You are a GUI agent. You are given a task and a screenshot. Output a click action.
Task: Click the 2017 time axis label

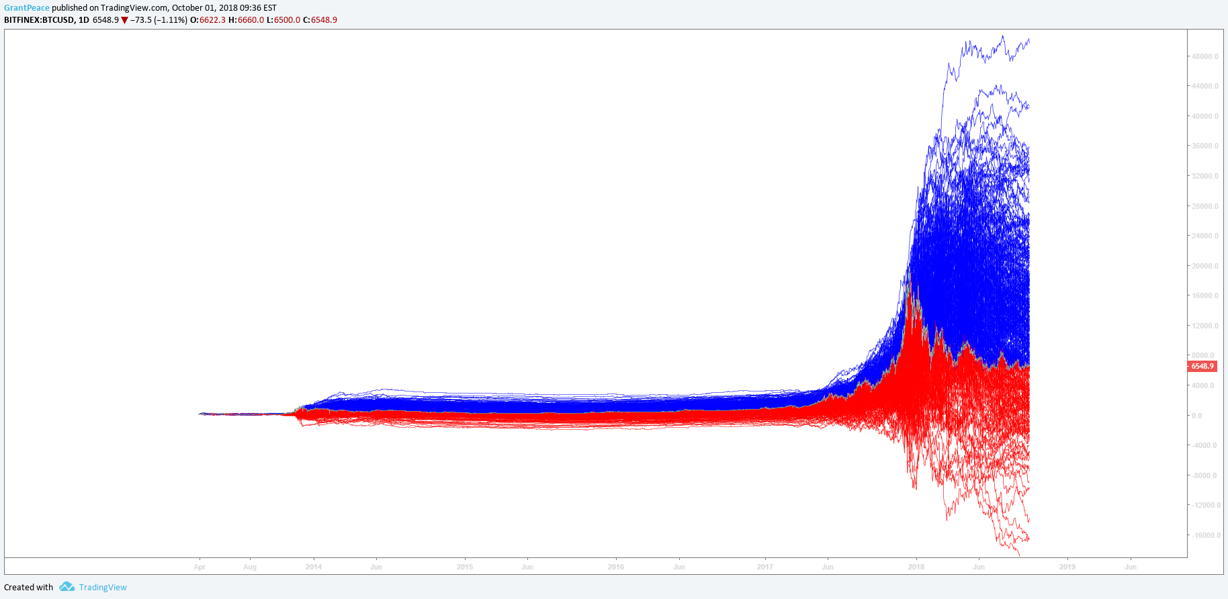click(765, 567)
